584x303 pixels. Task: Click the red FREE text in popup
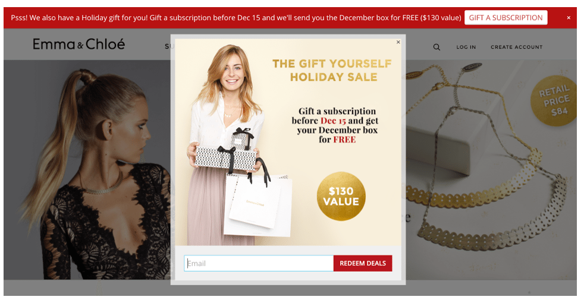coord(344,140)
